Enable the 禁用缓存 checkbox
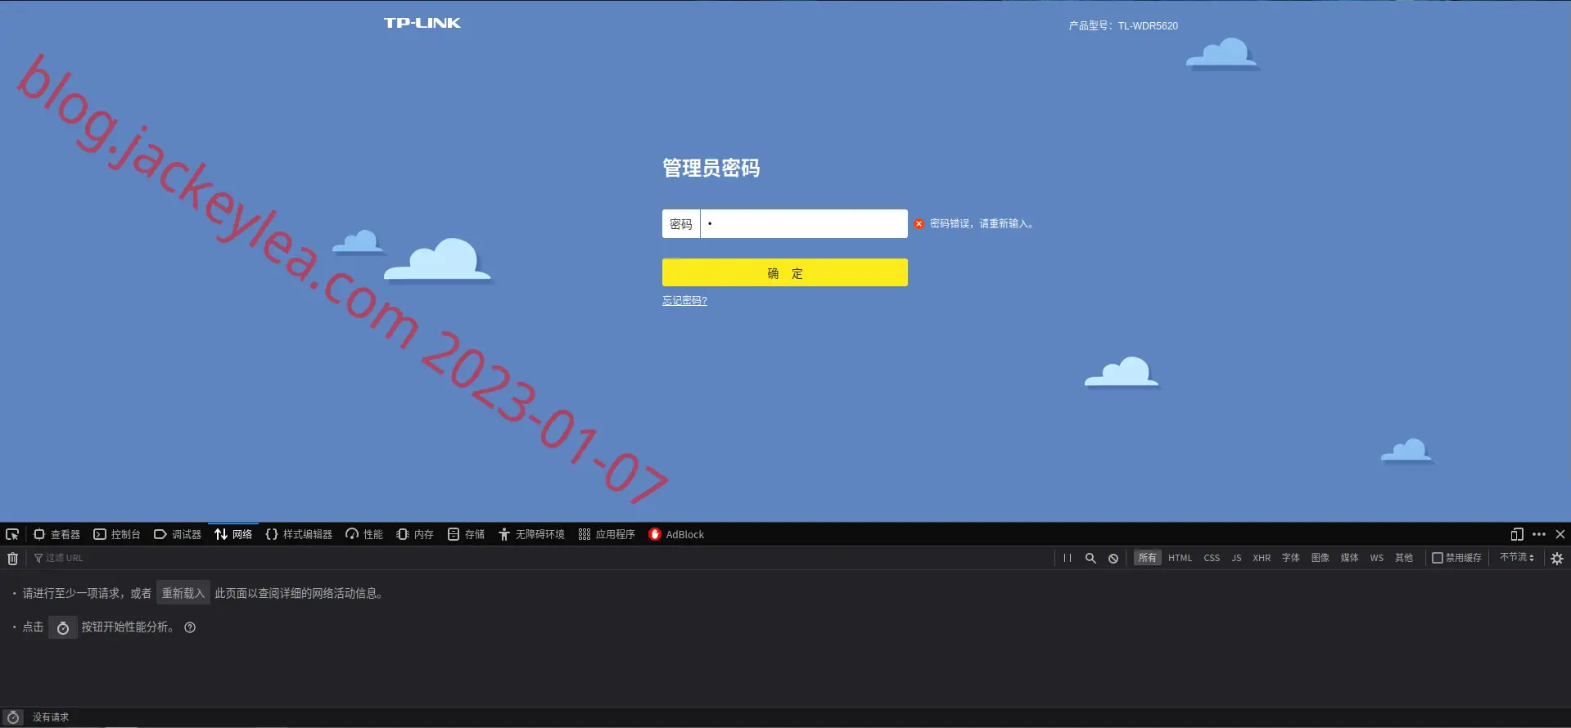 (x=1438, y=558)
